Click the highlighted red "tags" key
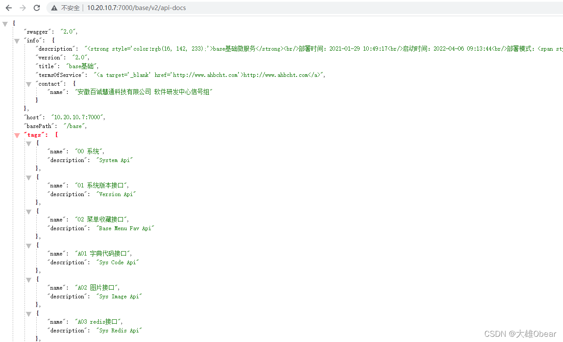 tap(34, 135)
